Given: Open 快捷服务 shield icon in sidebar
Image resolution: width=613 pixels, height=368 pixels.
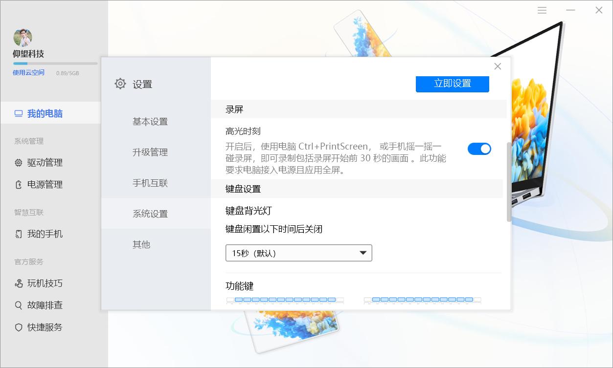Looking at the screenshot, I should pos(20,327).
